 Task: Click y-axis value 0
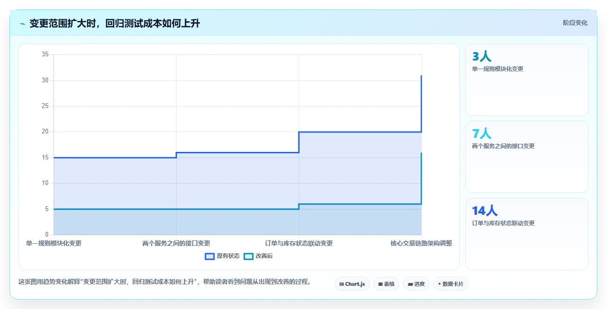(46, 235)
